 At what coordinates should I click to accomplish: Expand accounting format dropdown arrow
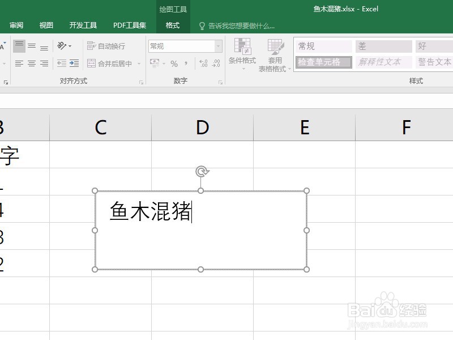164,63
